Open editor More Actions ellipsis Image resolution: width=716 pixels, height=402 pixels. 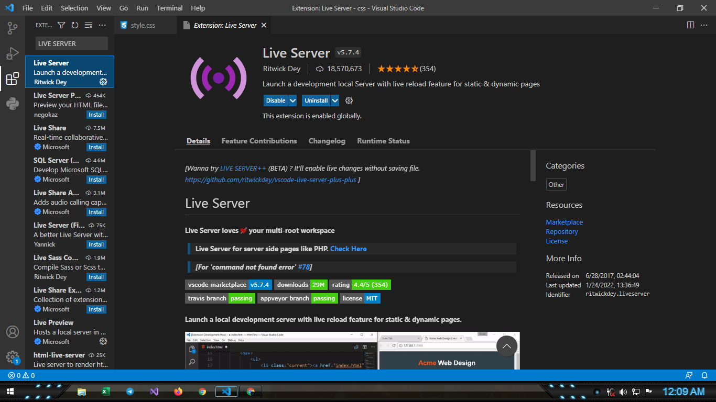pos(704,25)
